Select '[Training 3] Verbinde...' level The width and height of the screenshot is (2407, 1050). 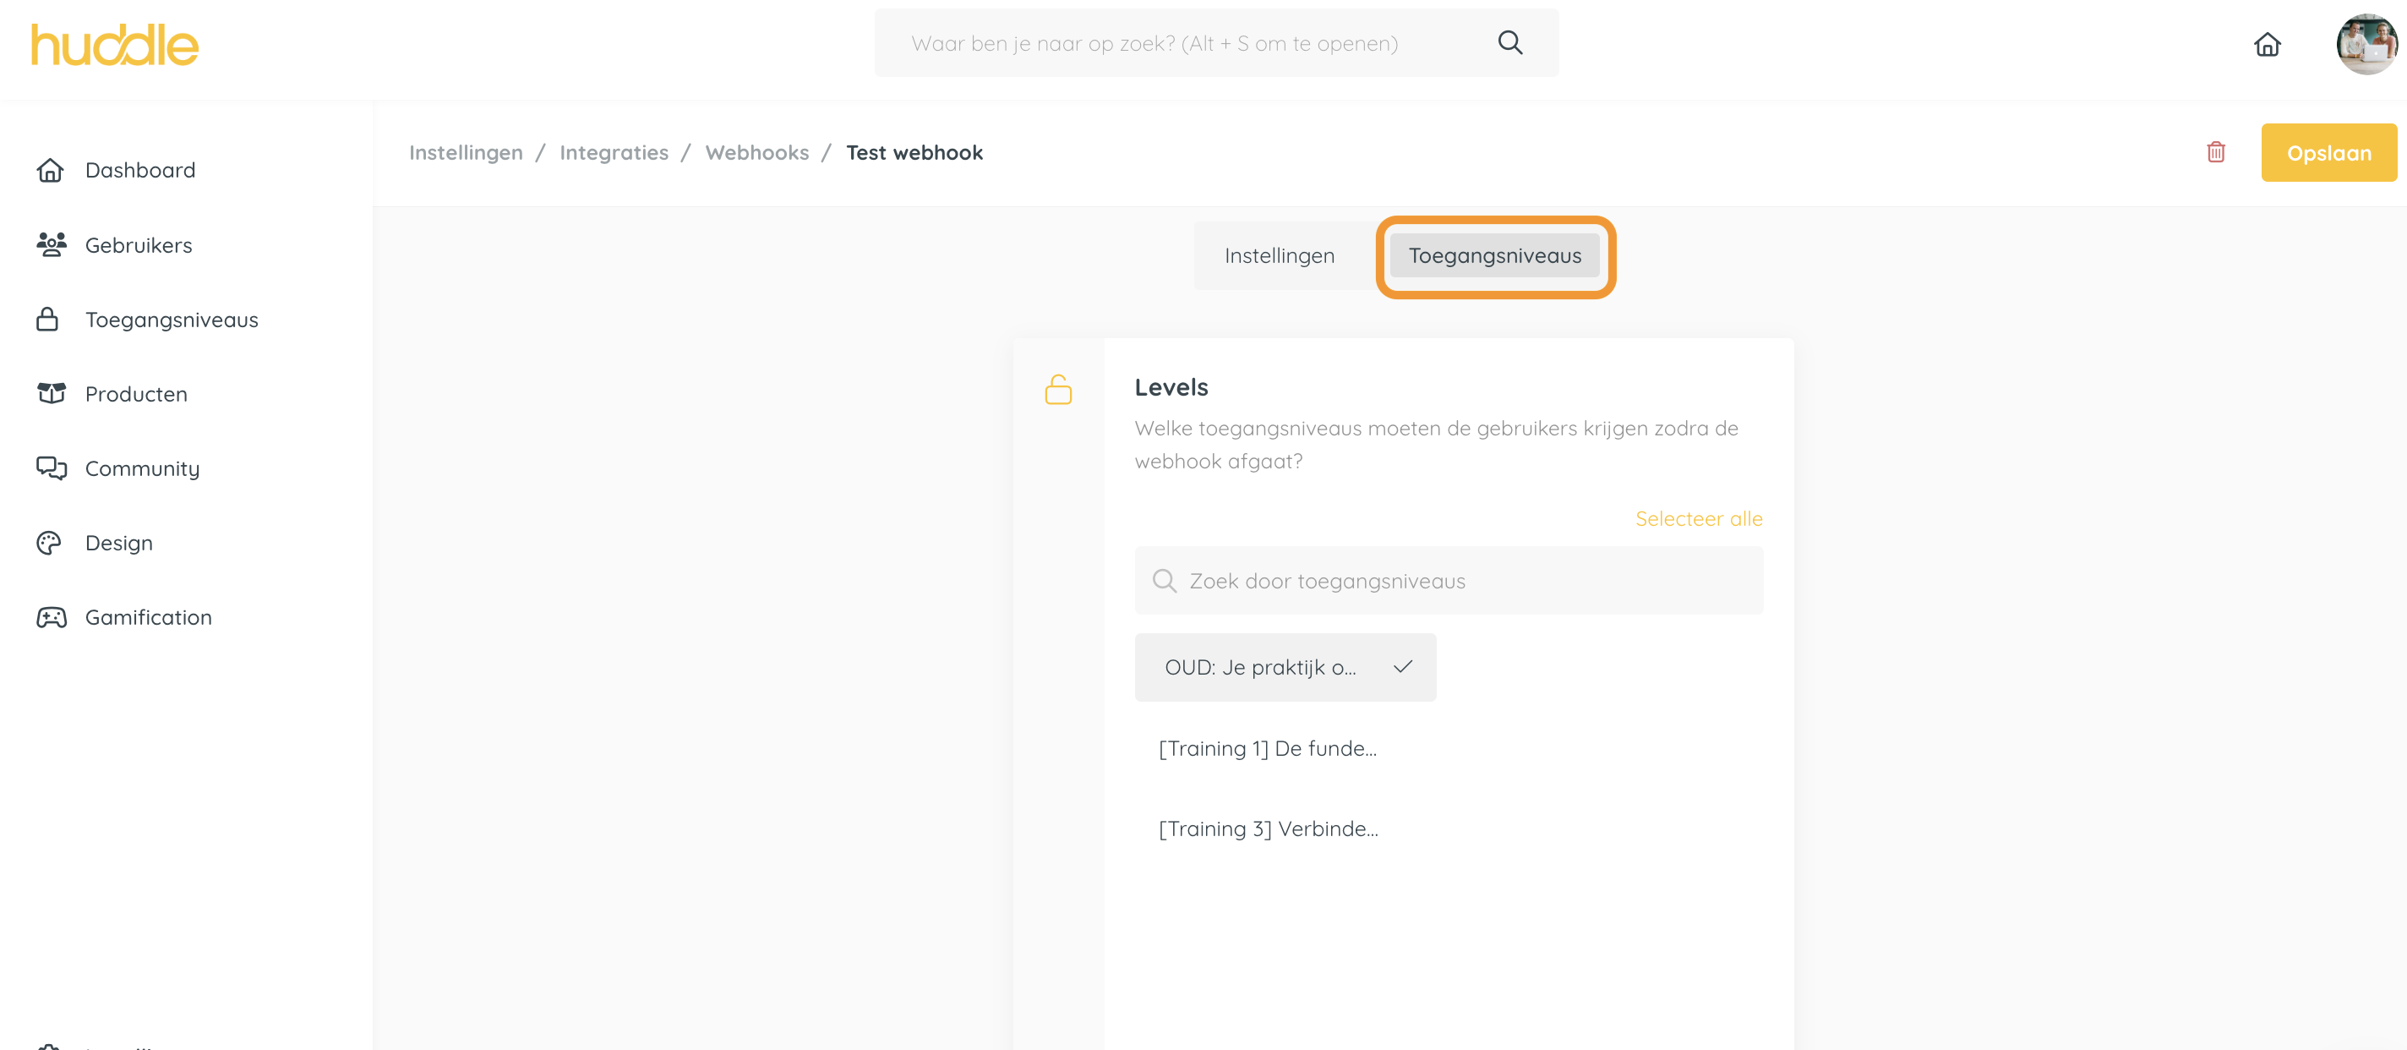point(1268,829)
